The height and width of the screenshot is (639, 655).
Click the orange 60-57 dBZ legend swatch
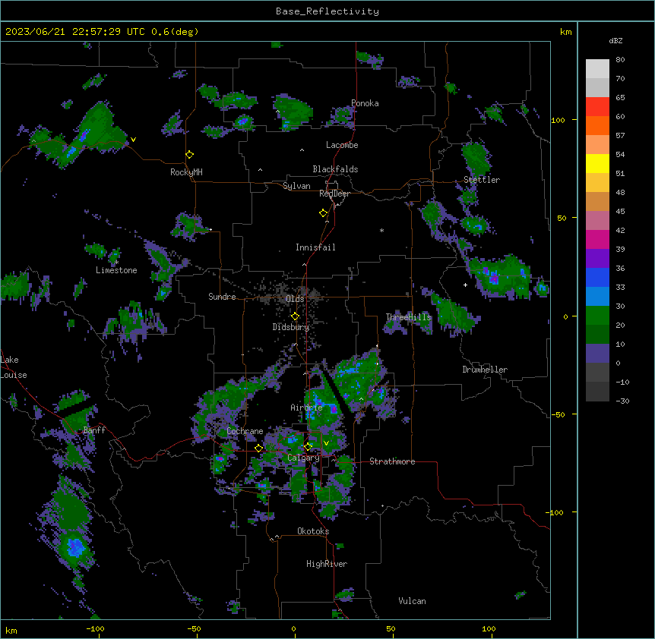597,126
